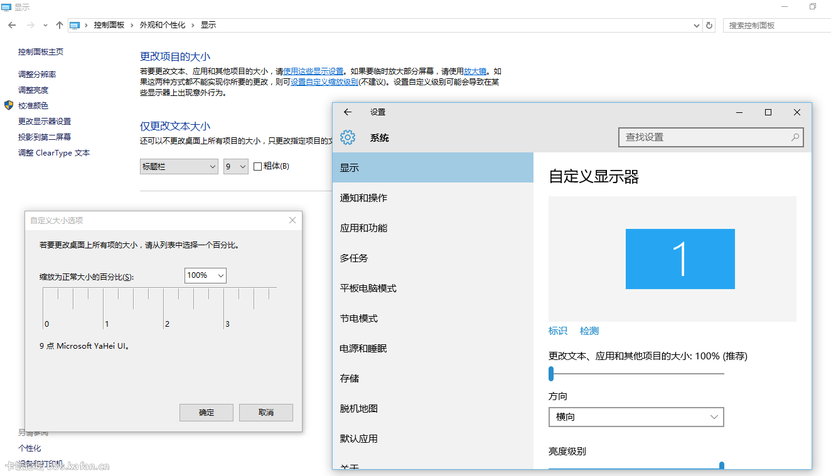Click the forward arrow in Control Panel
Image resolution: width=831 pixels, height=476 pixels.
30,25
